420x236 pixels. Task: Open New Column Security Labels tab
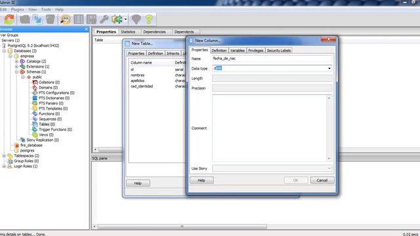279,50
